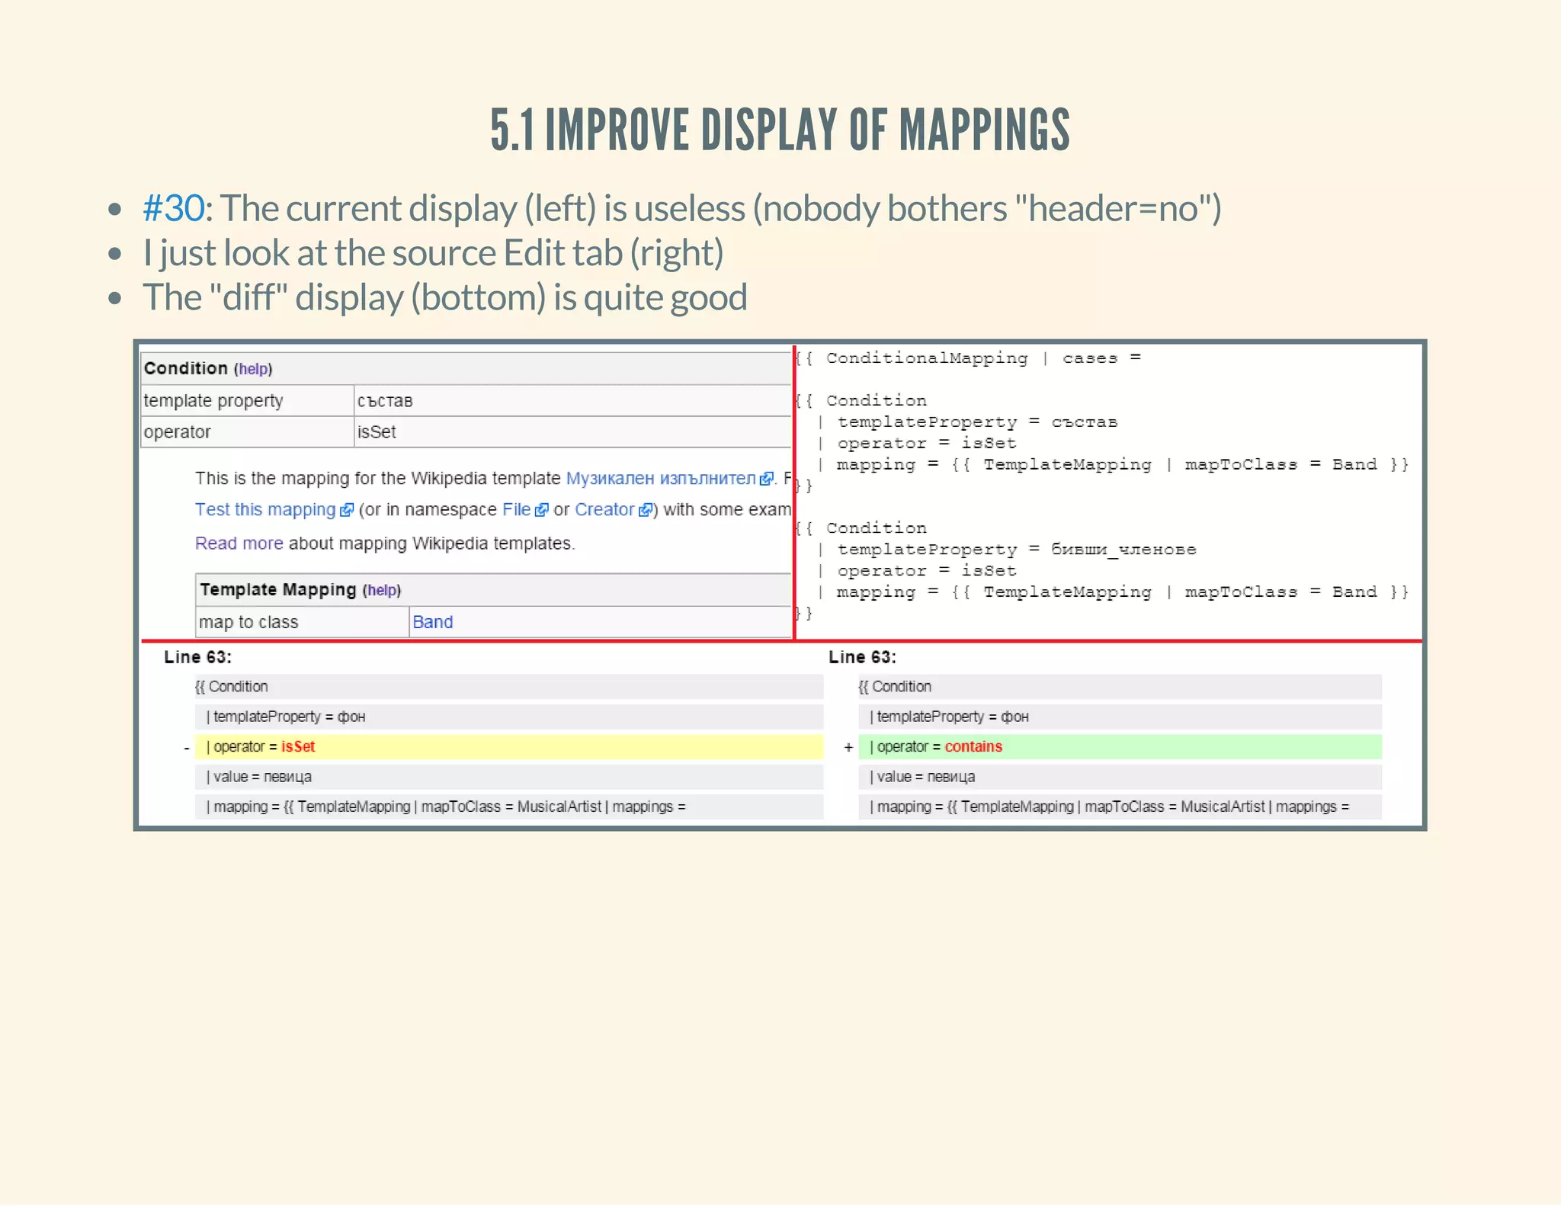Click external-link icon beside Музикален изпълнител
This screenshot has width=1561, height=1206.
click(x=767, y=479)
